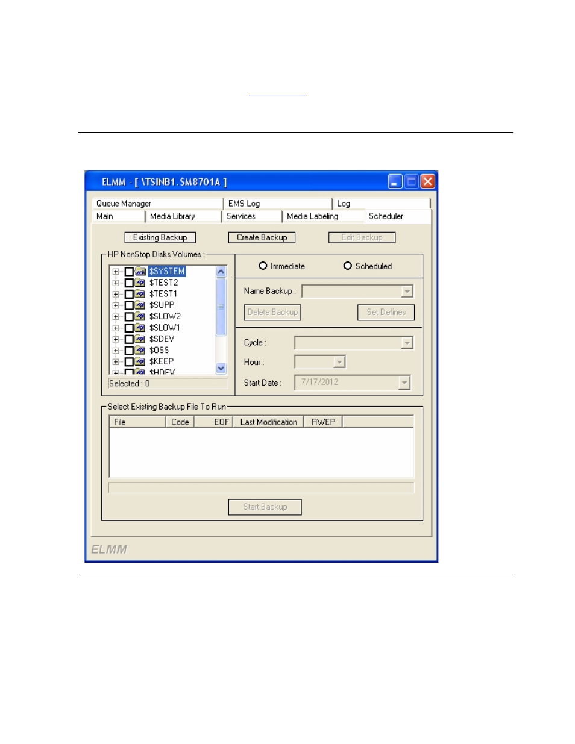
Task: Click the $SLOW2 disk volume icon
Action: tap(140, 316)
